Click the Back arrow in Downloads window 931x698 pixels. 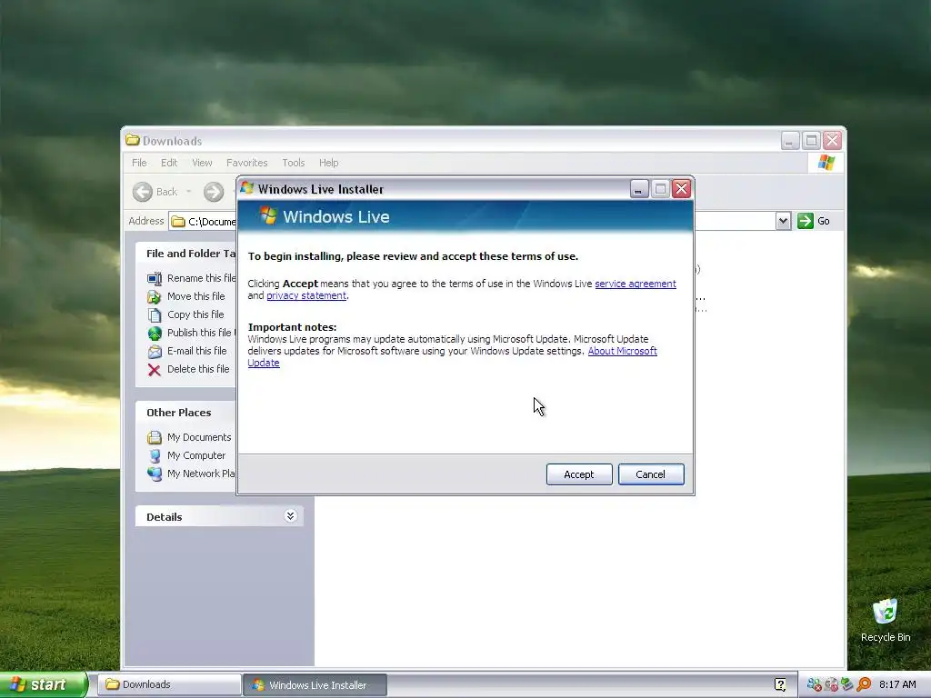[x=143, y=192]
